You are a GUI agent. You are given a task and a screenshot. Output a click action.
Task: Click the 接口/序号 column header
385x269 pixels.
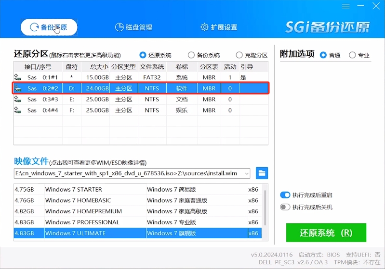click(38, 67)
